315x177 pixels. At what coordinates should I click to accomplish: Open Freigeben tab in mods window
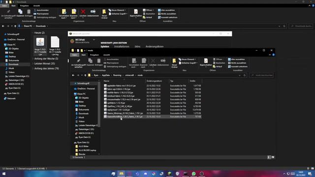(x=94, y=55)
